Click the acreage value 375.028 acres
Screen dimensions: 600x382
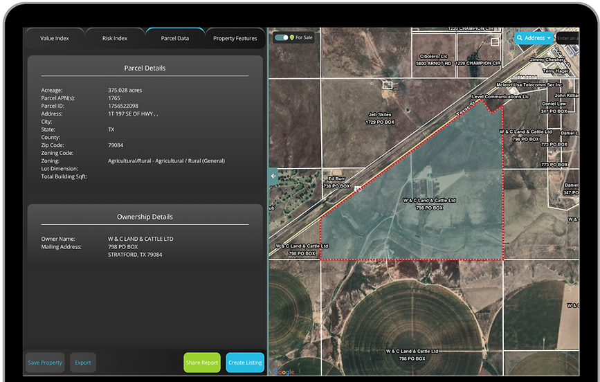tap(125, 91)
